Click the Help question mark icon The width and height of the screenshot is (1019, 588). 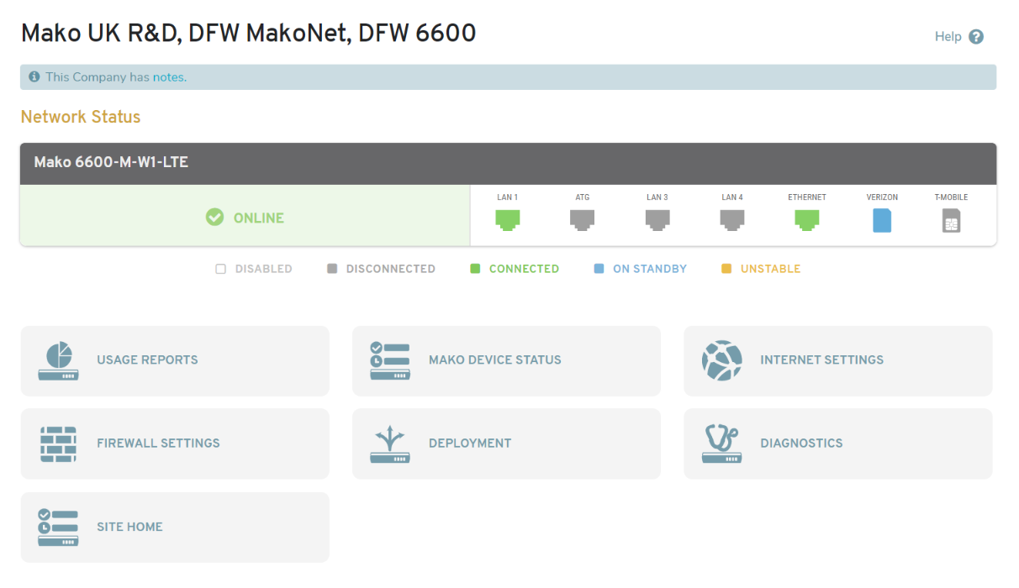(x=975, y=36)
